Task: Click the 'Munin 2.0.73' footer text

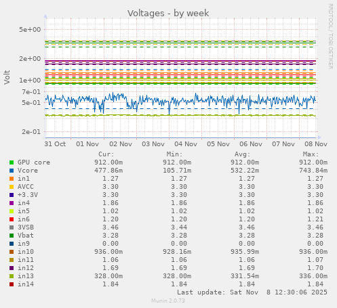Action: point(168,301)
